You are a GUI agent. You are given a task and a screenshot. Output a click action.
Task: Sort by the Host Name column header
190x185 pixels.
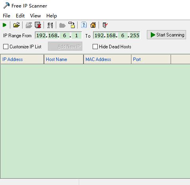(64, 59)
